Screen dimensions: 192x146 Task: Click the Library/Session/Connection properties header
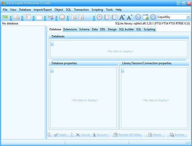[x=154, y=63]
